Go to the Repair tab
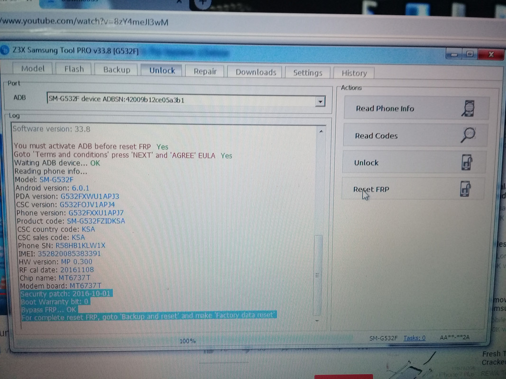 [205, 71]
